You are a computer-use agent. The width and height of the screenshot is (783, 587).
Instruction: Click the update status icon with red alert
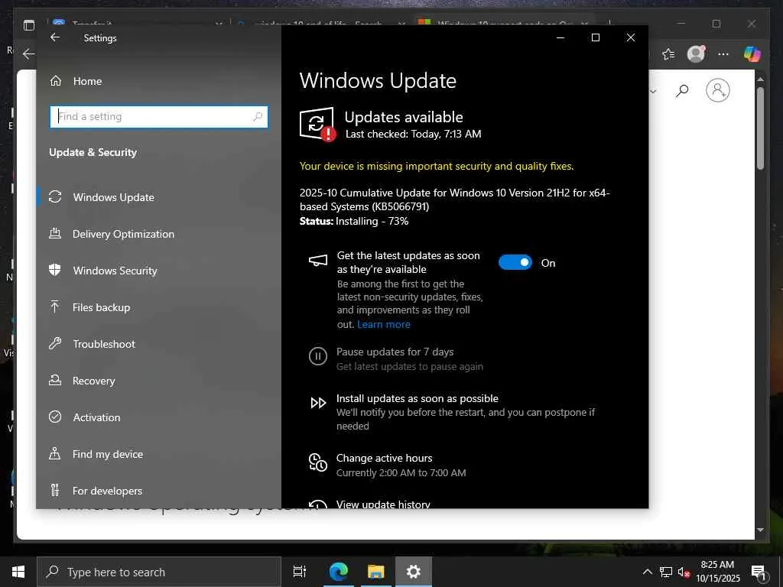click(317, 124)
